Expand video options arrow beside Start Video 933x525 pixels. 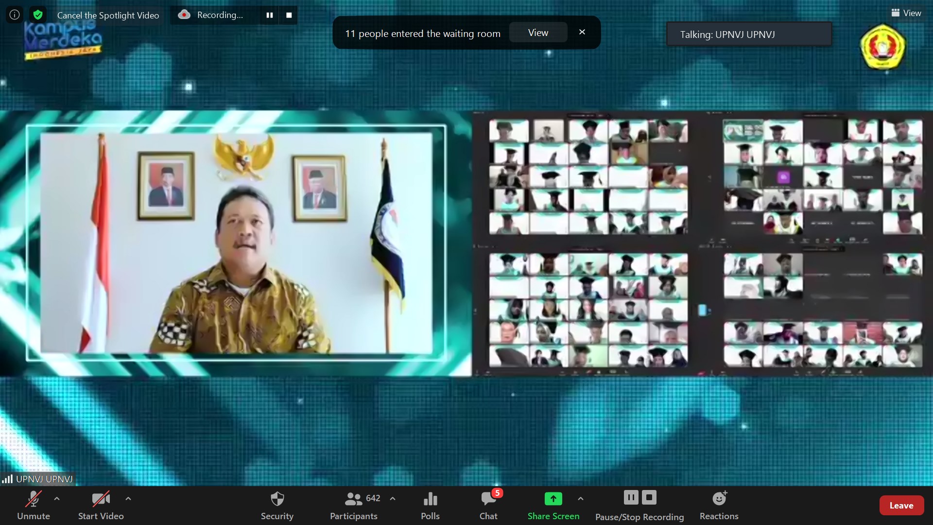(128, 499)
